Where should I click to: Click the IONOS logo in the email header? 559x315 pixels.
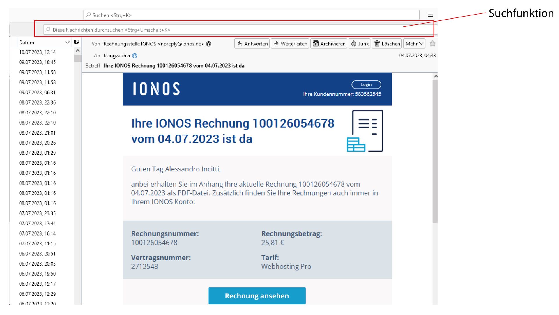pos(156,89)
